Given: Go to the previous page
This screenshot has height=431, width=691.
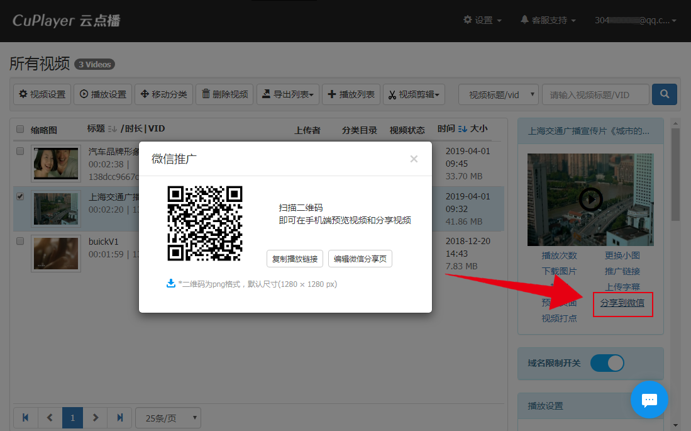Looking at the screenshot, I should [x=50, y=417].
